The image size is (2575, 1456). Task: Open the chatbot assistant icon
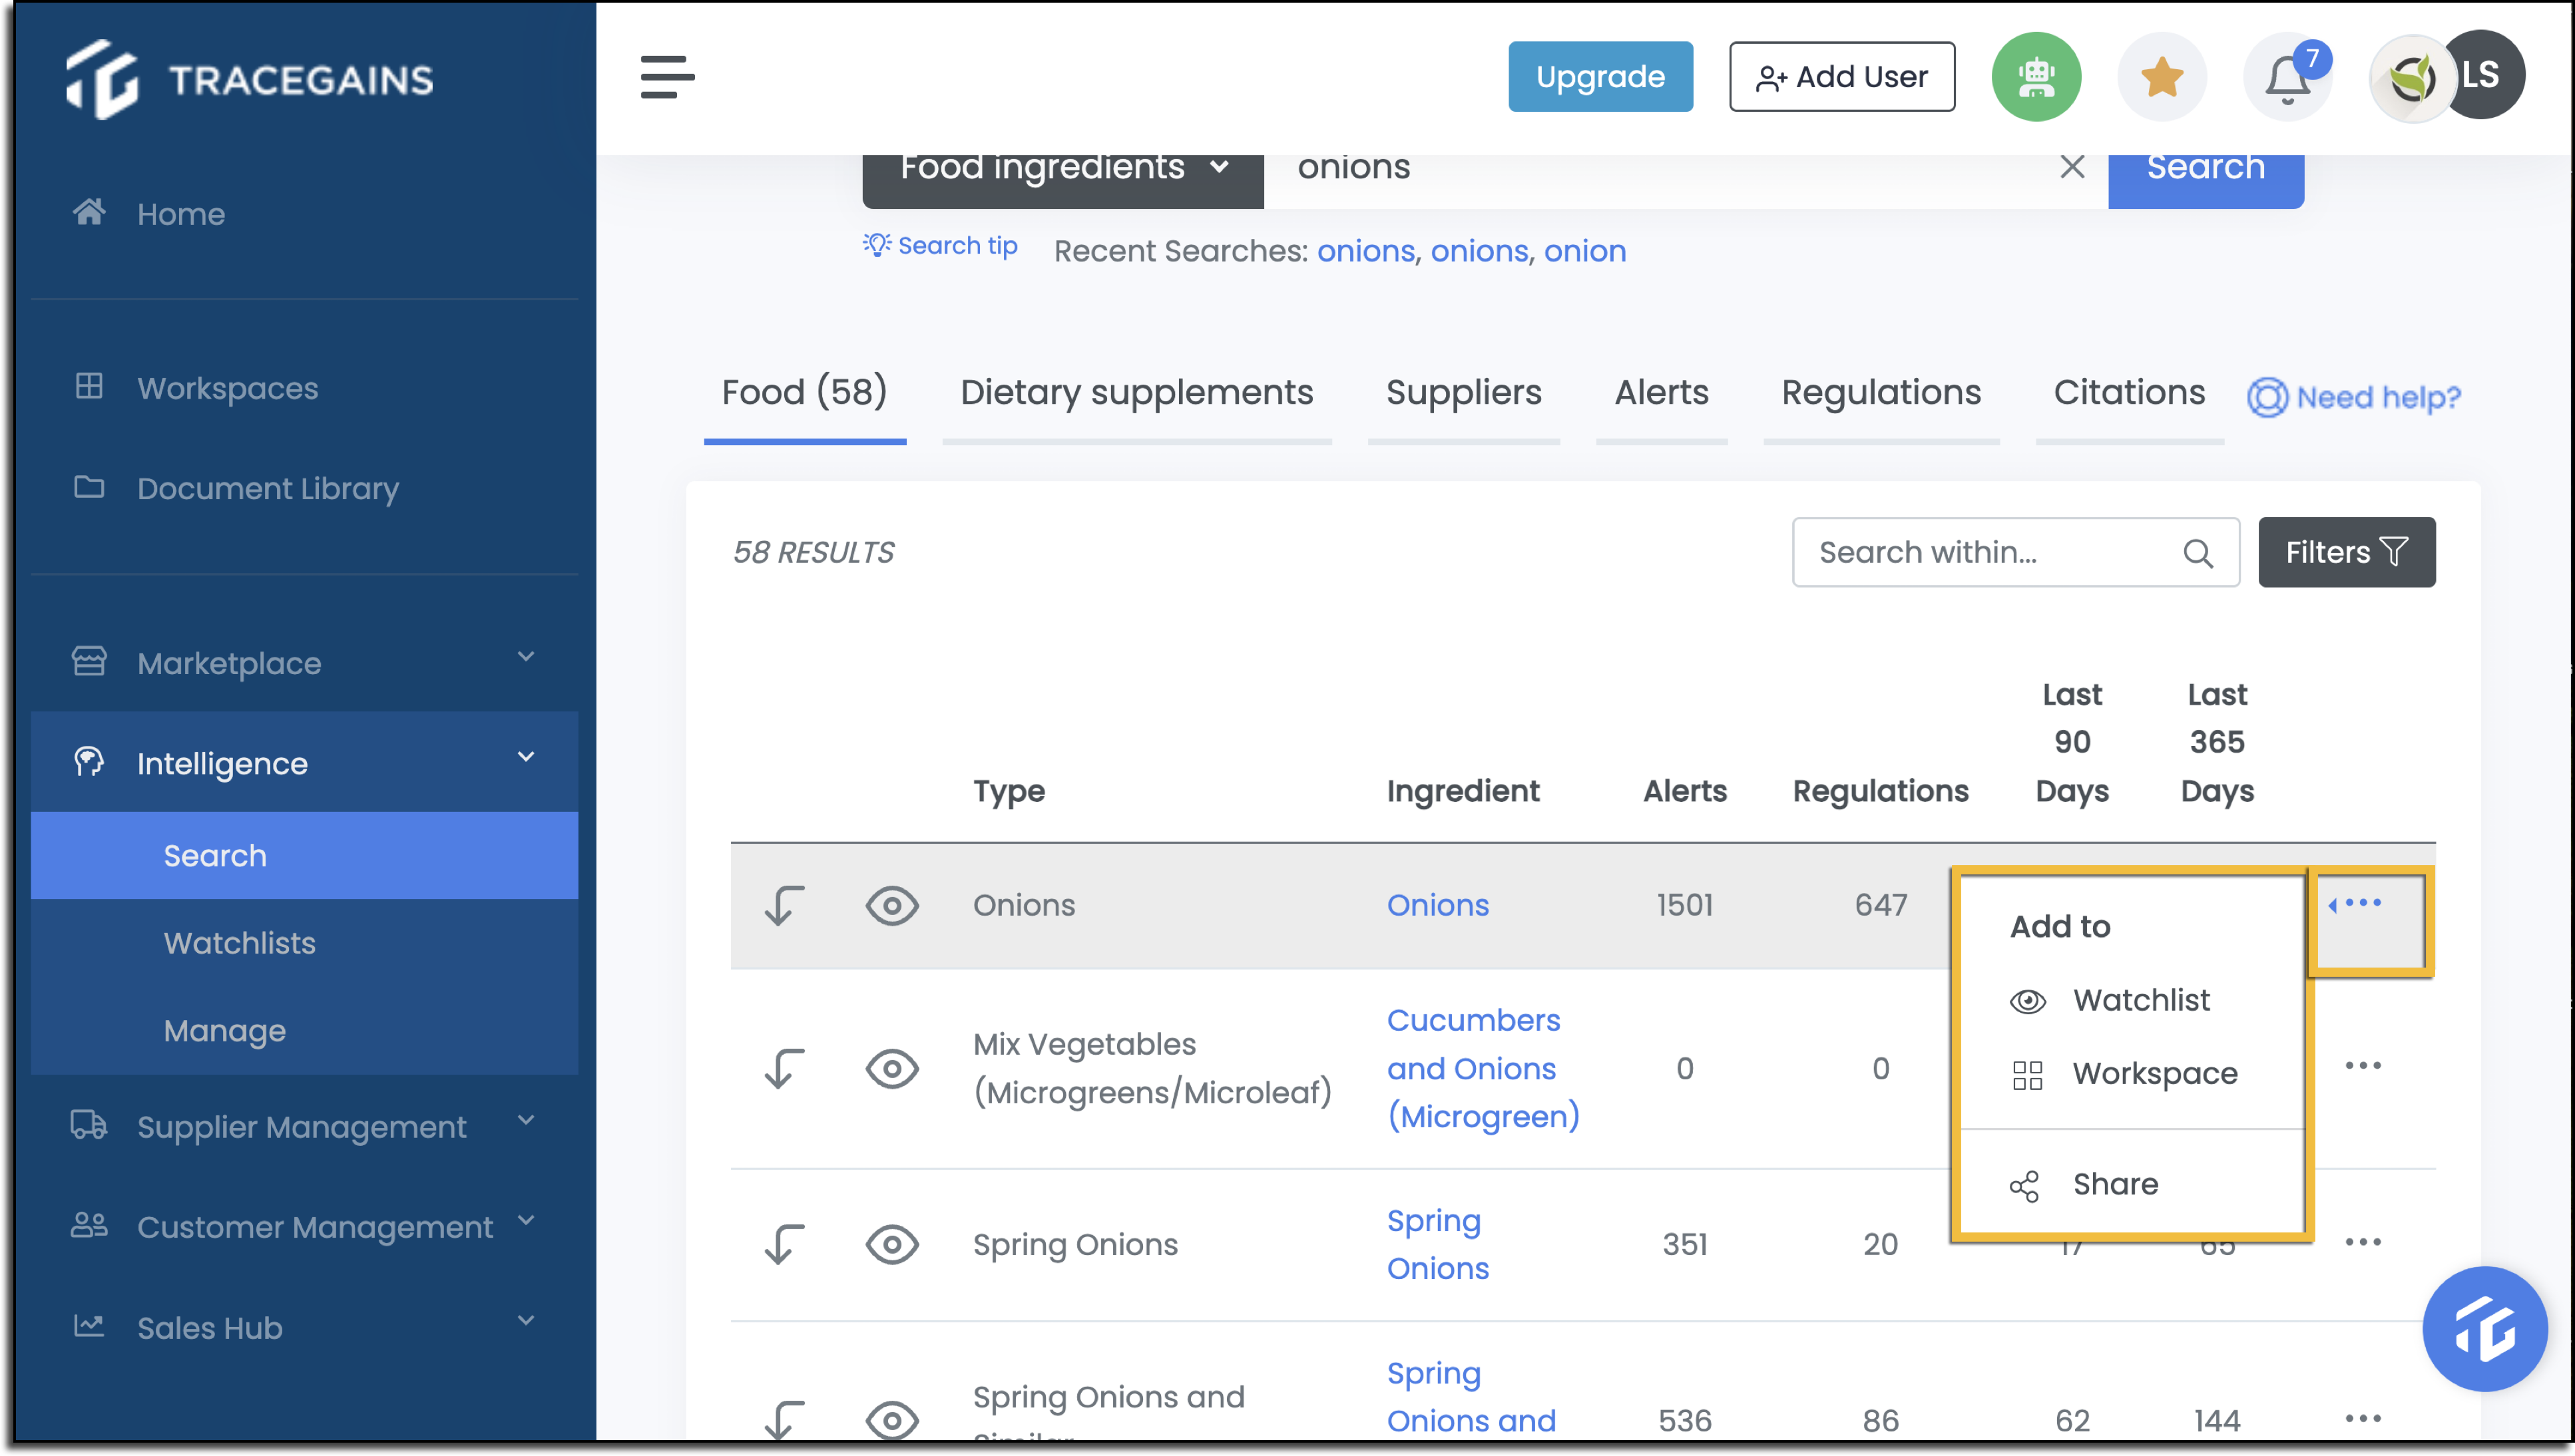(x=2036, y=76)
